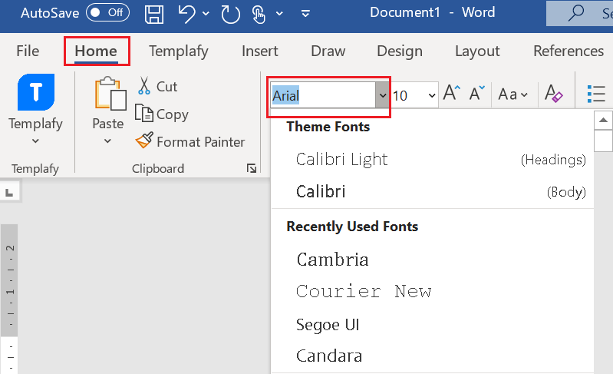Decrease font size with the shrink icon
The image size is (613, 374).
click(x=477, y=93)
